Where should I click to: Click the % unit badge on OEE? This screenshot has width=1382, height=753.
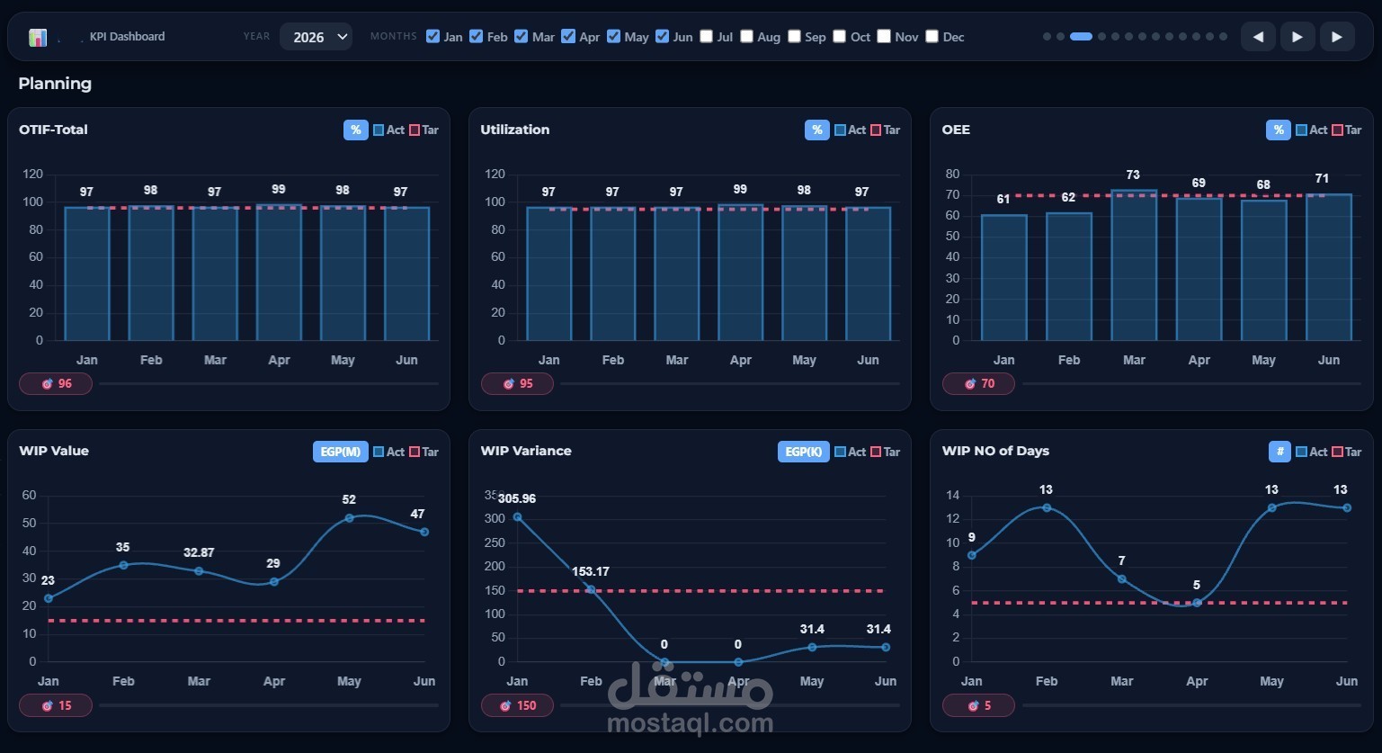click(x=1279, y=130)
